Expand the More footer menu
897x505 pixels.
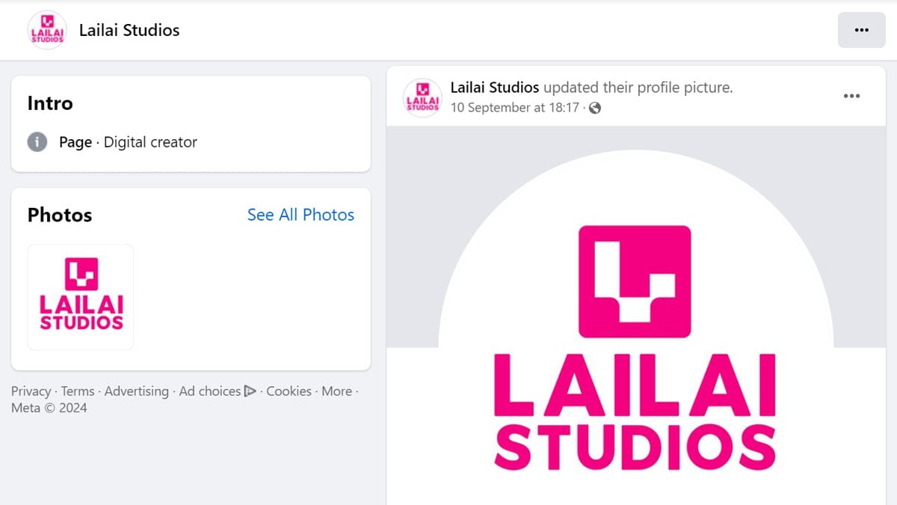(x=336, y=391)
